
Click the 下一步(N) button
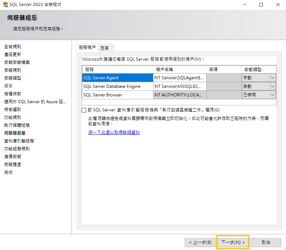[233, 242]
